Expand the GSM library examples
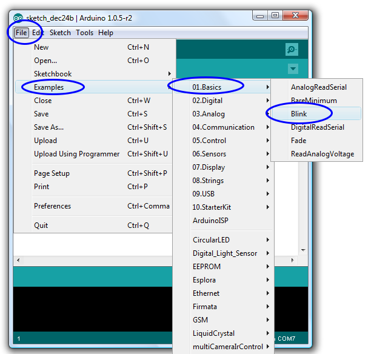Screen dimensions: 374x354 pos(224,320)
